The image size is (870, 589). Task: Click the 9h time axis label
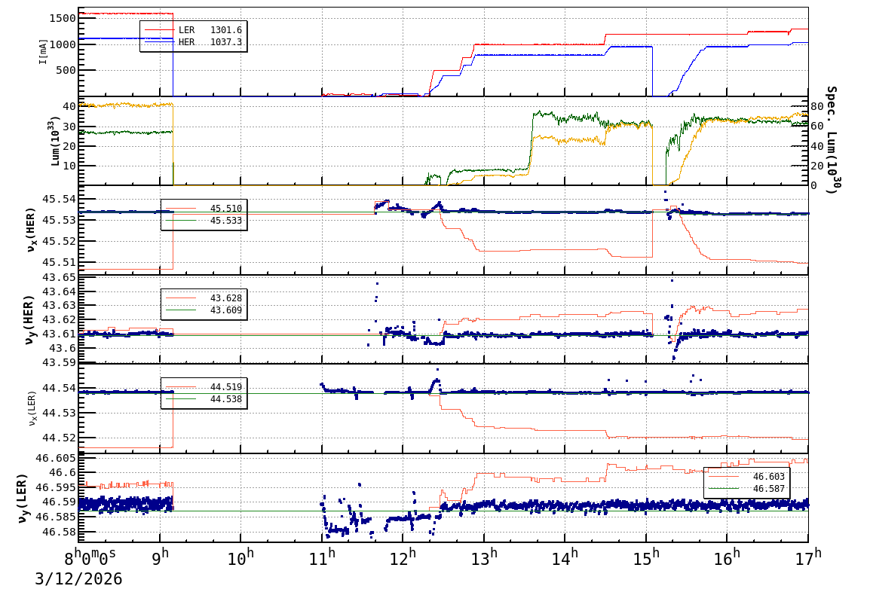coord(160,557)
